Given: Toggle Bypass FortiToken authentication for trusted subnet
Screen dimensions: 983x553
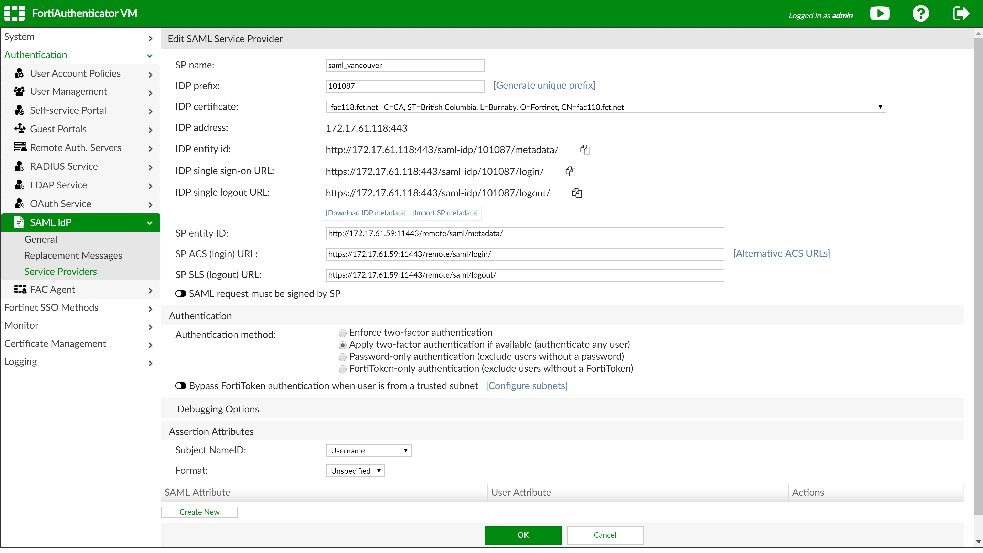Looking at the screenshot, I should pyautogui.click(x=180, y=386).
